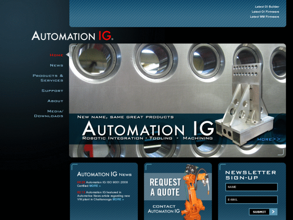Go to the News page
The height and width of the screenshot is (220, 293).
click(x=56, y=65)
